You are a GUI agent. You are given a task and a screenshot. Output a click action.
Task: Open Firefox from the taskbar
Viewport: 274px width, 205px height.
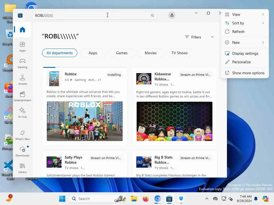[146, 199]
